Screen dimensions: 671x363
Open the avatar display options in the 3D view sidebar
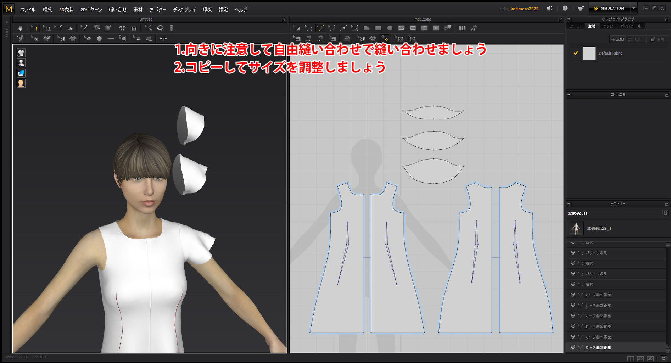pyautogui.click(x=21, y=63)
